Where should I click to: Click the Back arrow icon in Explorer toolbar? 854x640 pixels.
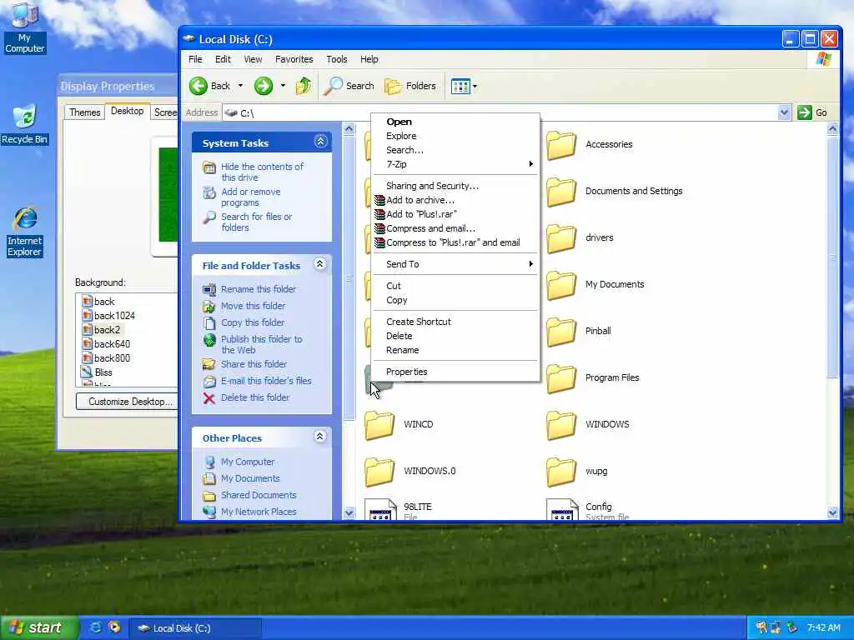[x=198, y=86]
